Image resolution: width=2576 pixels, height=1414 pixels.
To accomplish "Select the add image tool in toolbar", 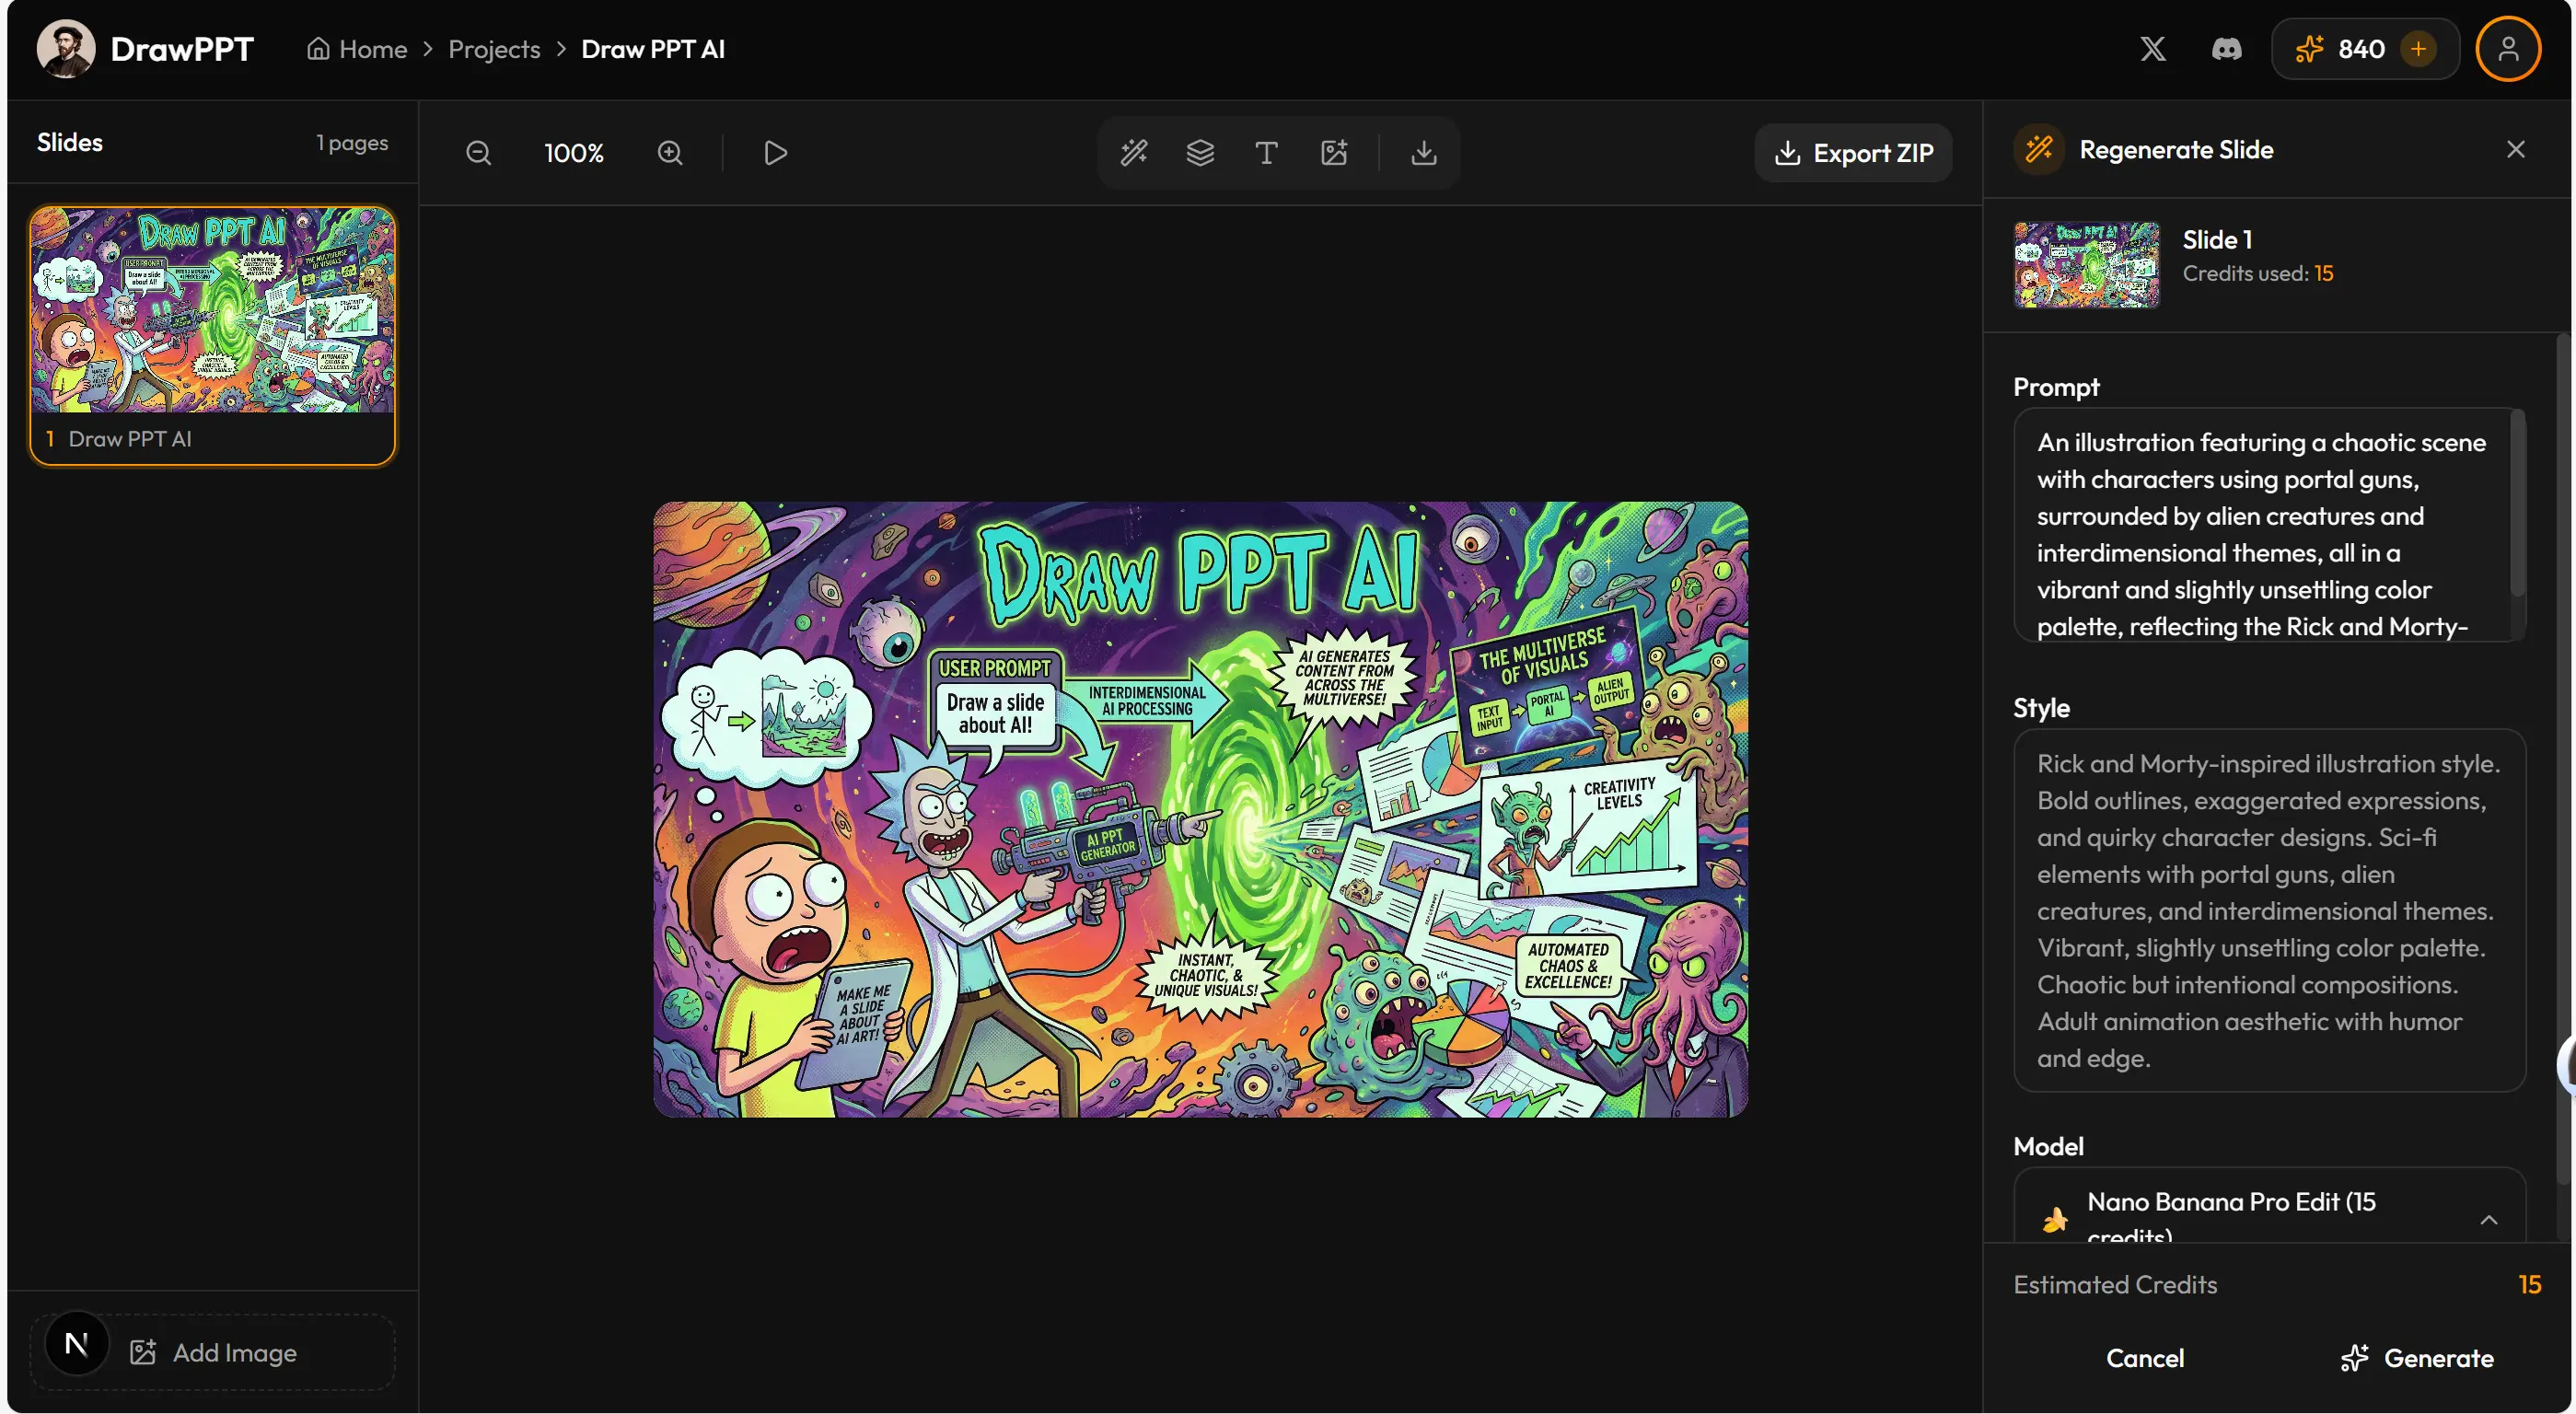I will tap(1334, 153).
